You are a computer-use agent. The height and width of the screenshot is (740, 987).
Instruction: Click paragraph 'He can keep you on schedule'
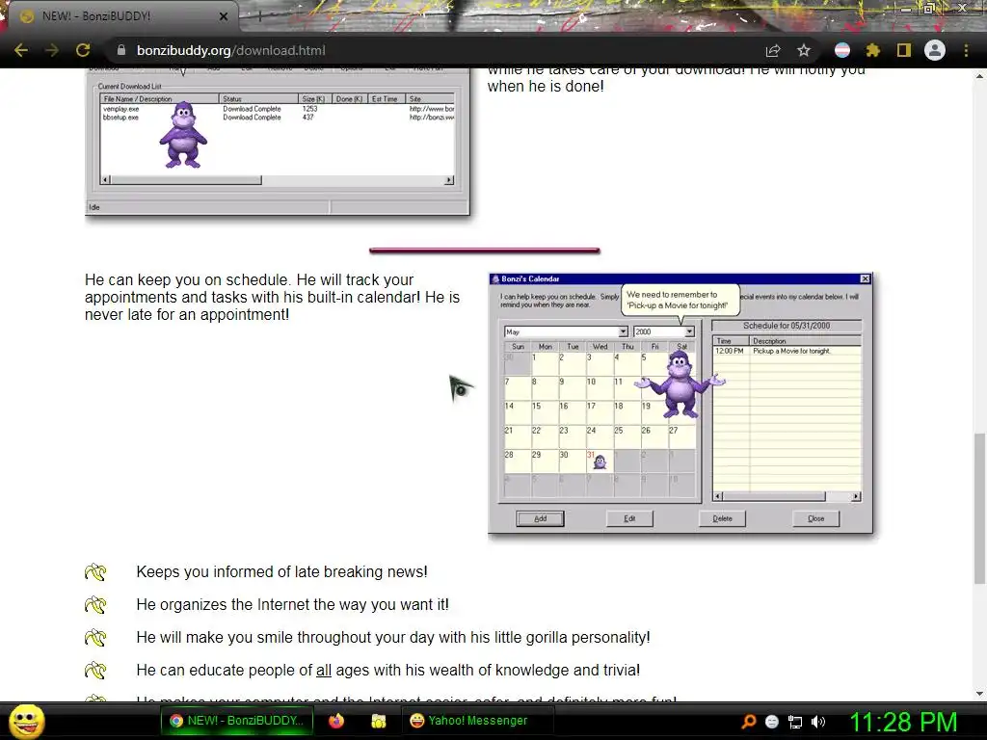272,297
